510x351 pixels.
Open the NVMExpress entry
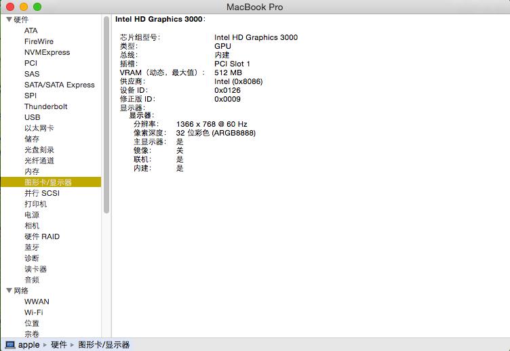47,52
